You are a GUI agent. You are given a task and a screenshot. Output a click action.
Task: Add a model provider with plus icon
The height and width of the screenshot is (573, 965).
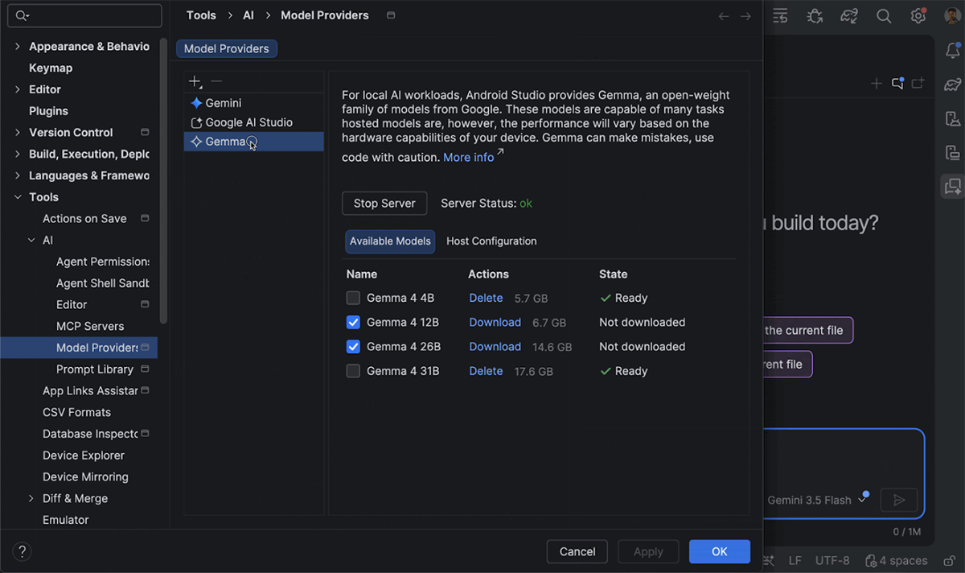[195, 81]
